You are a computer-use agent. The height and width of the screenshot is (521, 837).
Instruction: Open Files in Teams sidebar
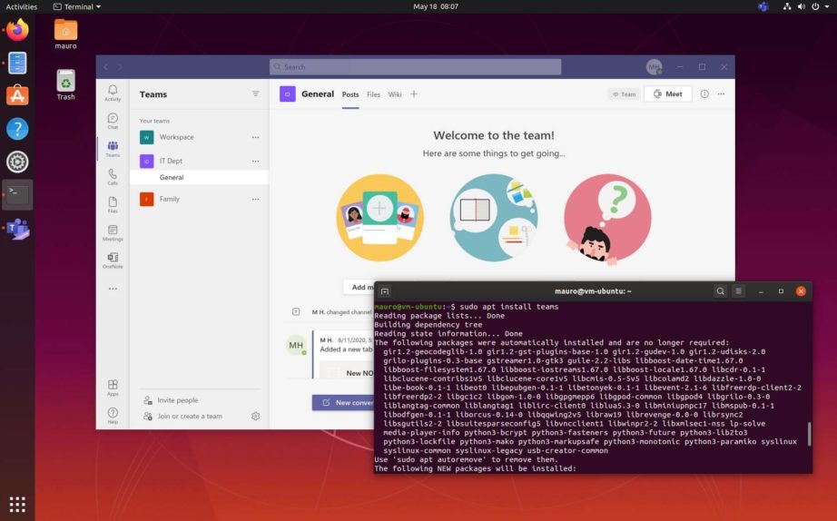click(x=113, y=204)
